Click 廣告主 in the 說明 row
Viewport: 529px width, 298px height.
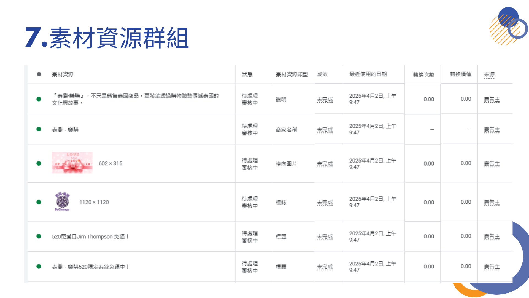pos(492,100)
